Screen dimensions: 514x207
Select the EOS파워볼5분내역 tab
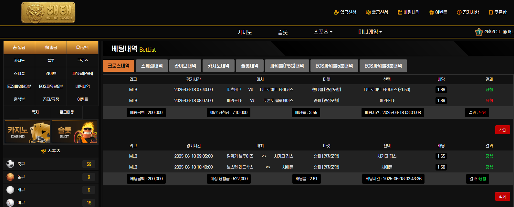point(334,66)
